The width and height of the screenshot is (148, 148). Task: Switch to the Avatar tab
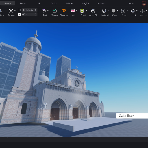coord(23,3)
